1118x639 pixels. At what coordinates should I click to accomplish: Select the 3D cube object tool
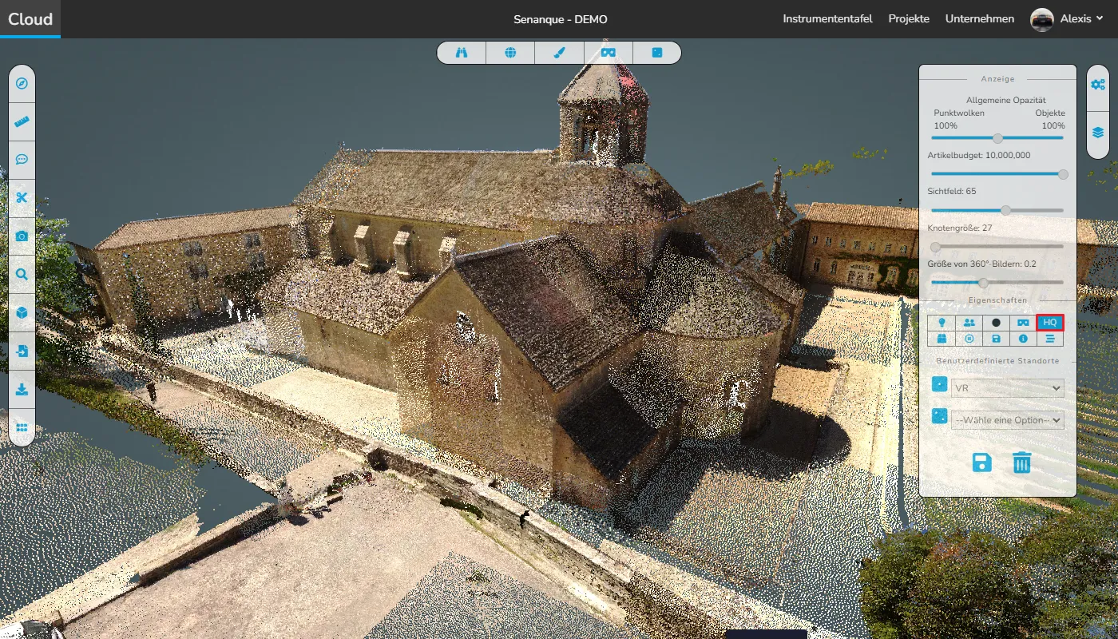point(22,312)
